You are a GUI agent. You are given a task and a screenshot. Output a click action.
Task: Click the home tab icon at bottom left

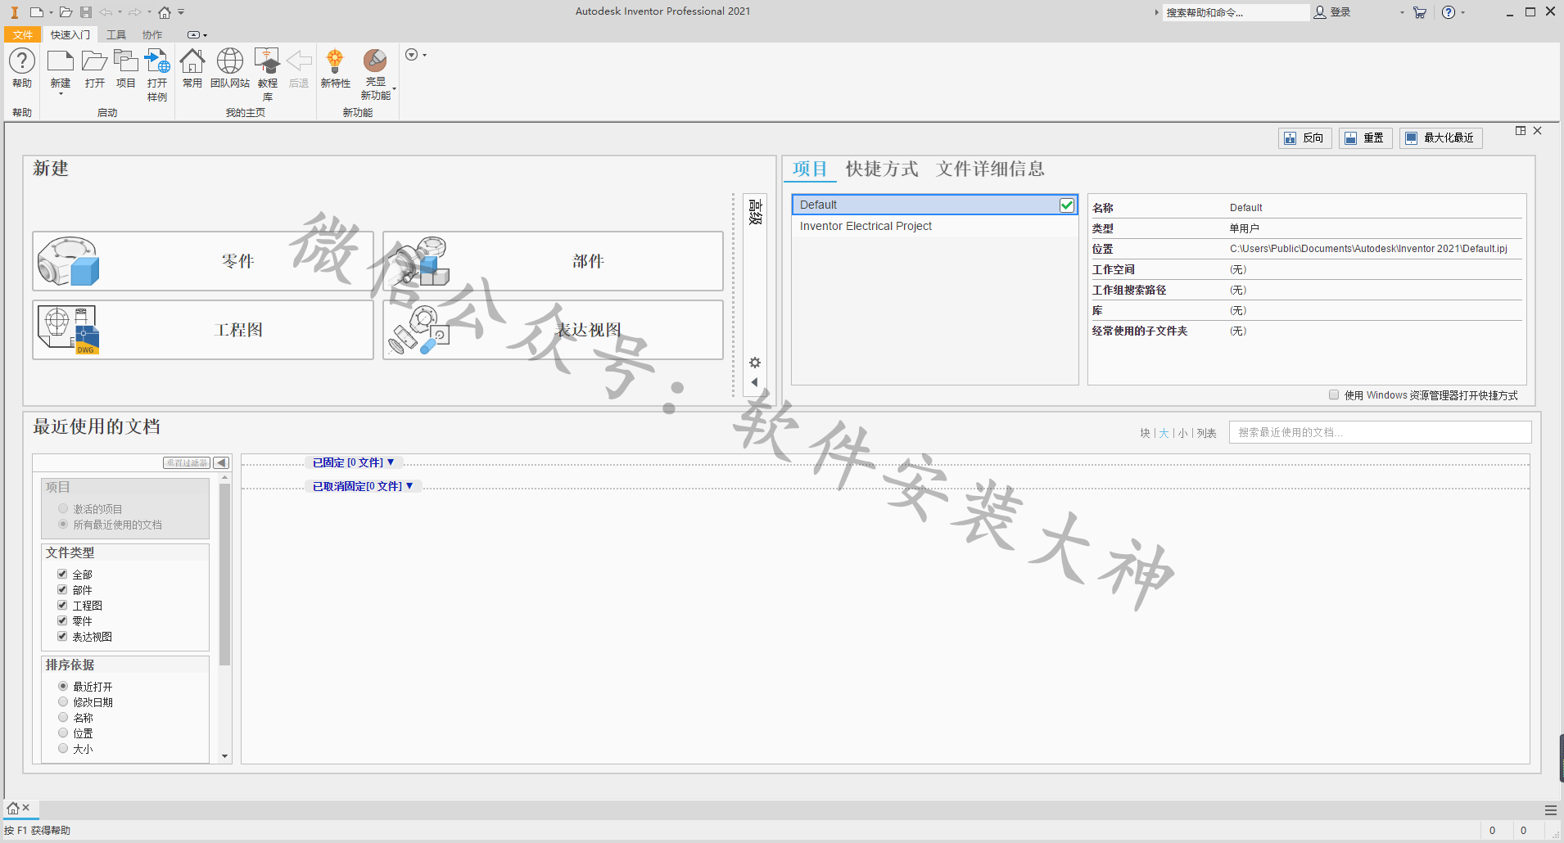(13, 808)
